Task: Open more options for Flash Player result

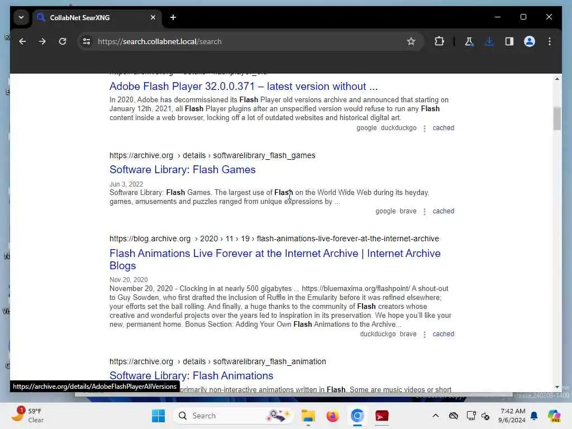Action: 425,128
